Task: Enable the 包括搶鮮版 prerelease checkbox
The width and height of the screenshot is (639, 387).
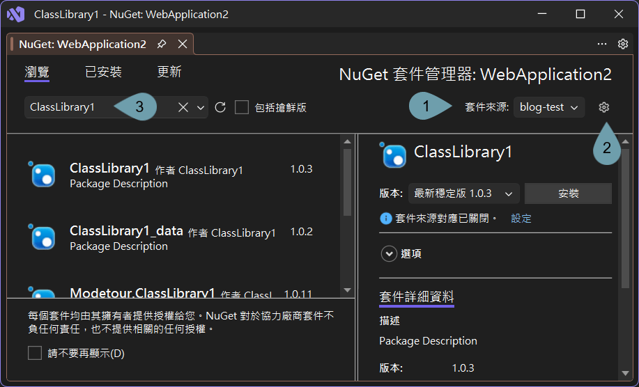Action: [242, 107]
